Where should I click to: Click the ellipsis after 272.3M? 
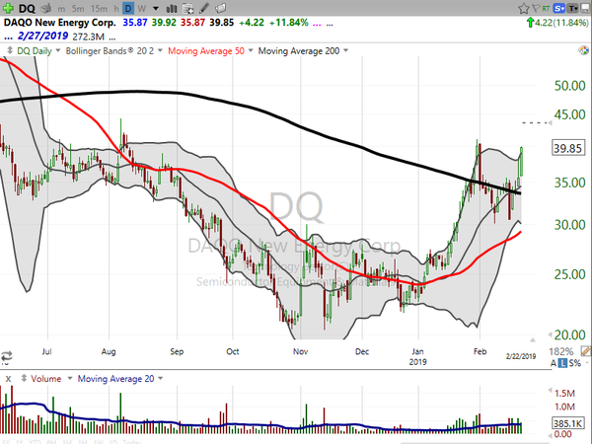click(x=111, y=37)
